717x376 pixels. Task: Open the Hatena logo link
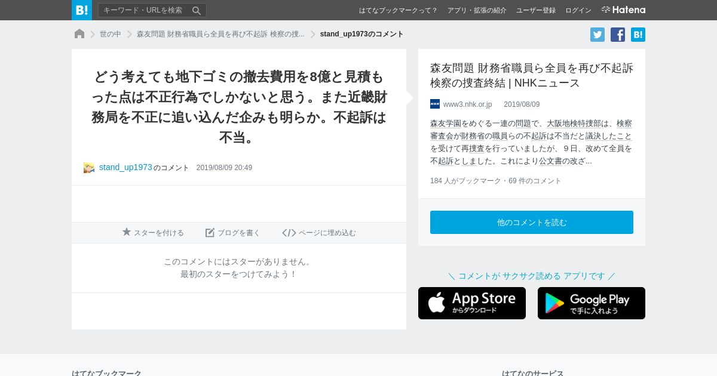[x=623, y=10]
